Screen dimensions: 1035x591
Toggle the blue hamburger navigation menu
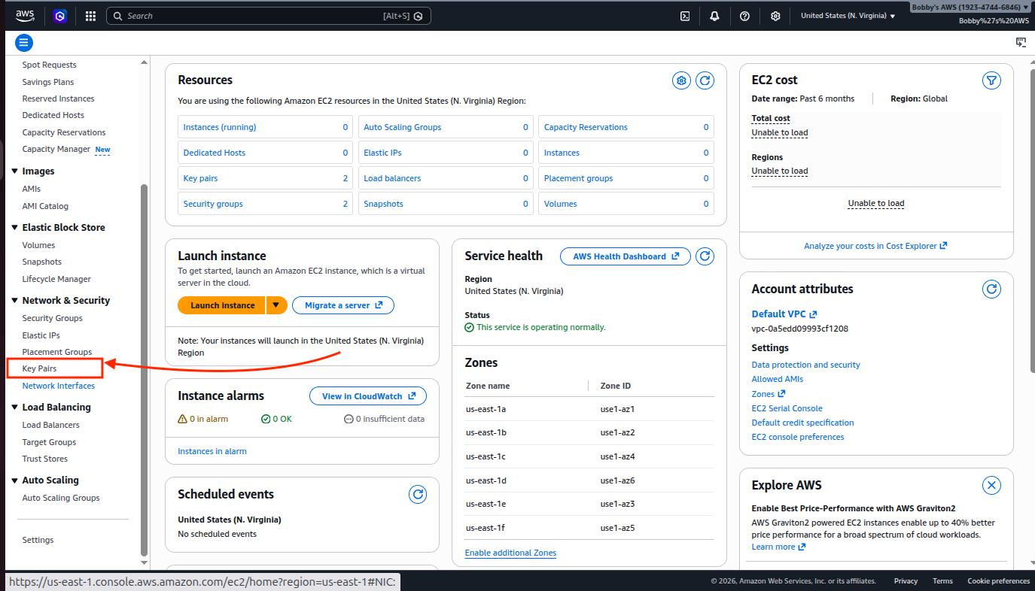point(23,43)
